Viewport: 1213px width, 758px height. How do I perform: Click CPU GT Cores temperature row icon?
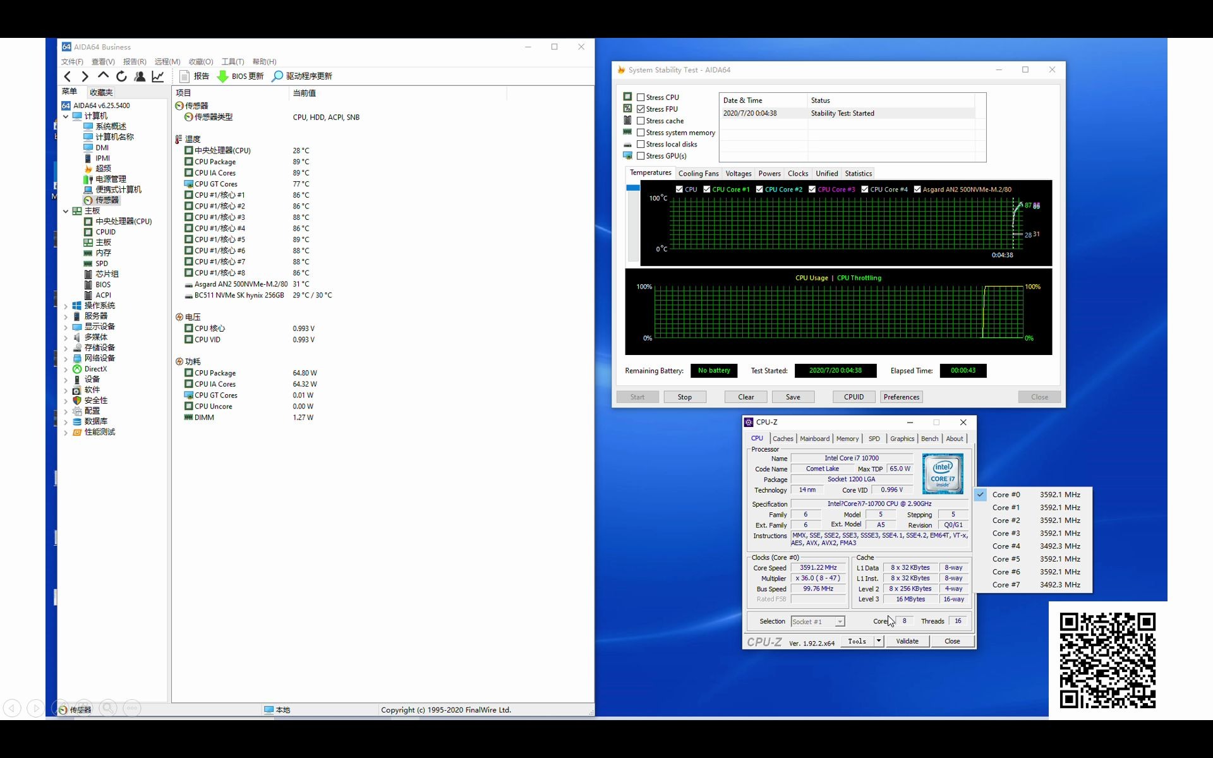188,184
